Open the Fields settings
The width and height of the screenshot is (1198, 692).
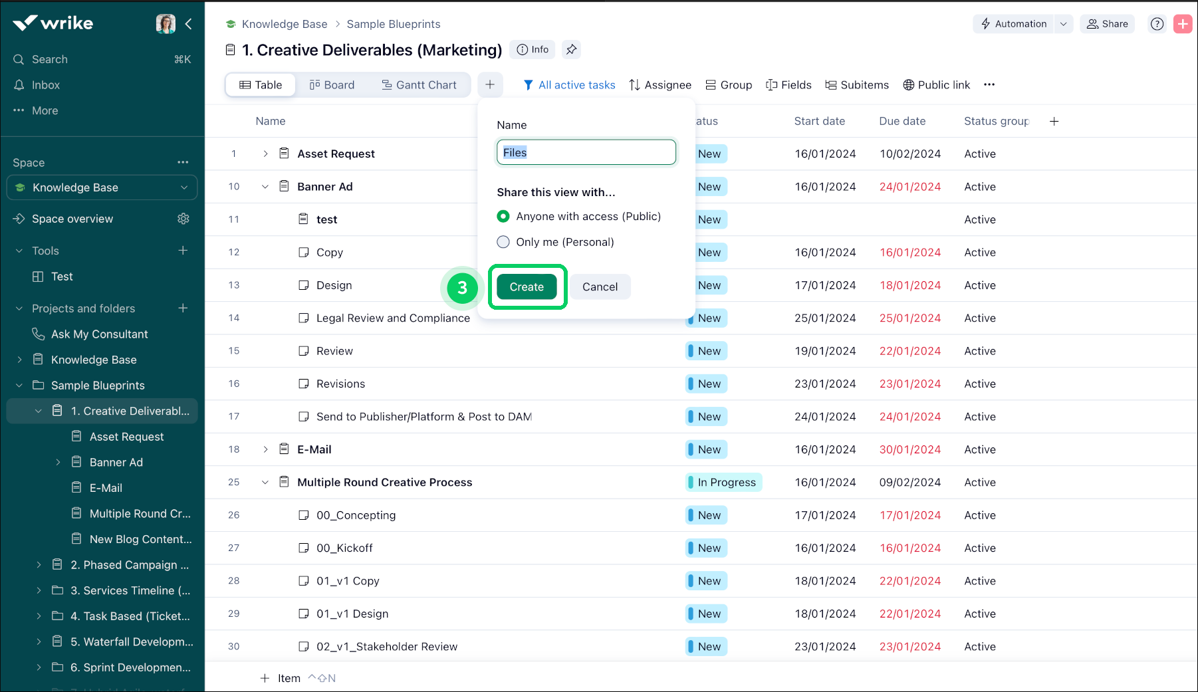[x=788, y=84]
